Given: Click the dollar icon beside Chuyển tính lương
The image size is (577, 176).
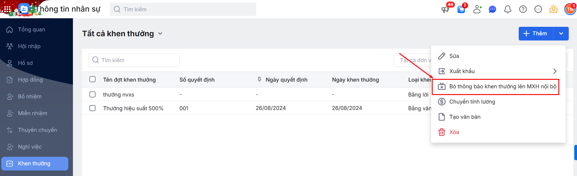Looking at the screenshot, I should pos(442,102).
